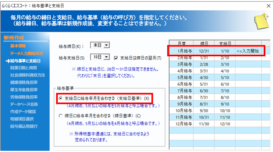Open the 給与締日 dropdown arrow

click(x=107, y=45)
